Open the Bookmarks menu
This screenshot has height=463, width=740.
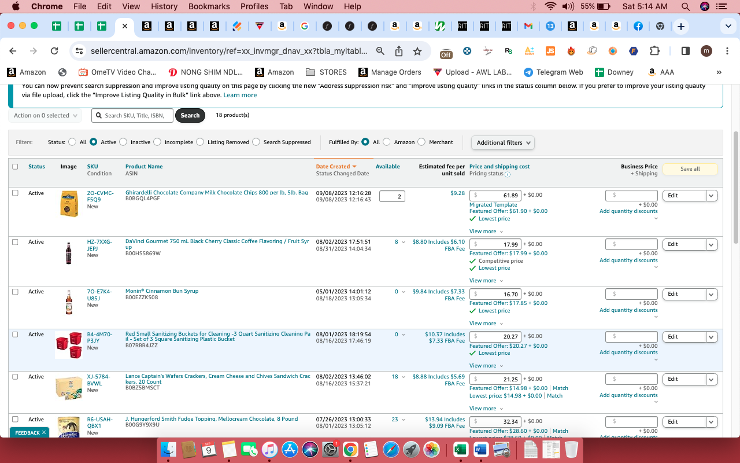click(209, 6)
